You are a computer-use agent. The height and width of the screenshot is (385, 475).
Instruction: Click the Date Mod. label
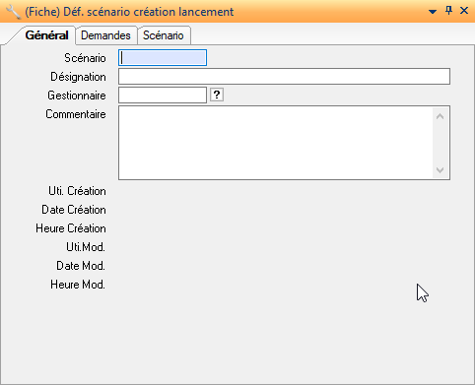click(81, 266)
